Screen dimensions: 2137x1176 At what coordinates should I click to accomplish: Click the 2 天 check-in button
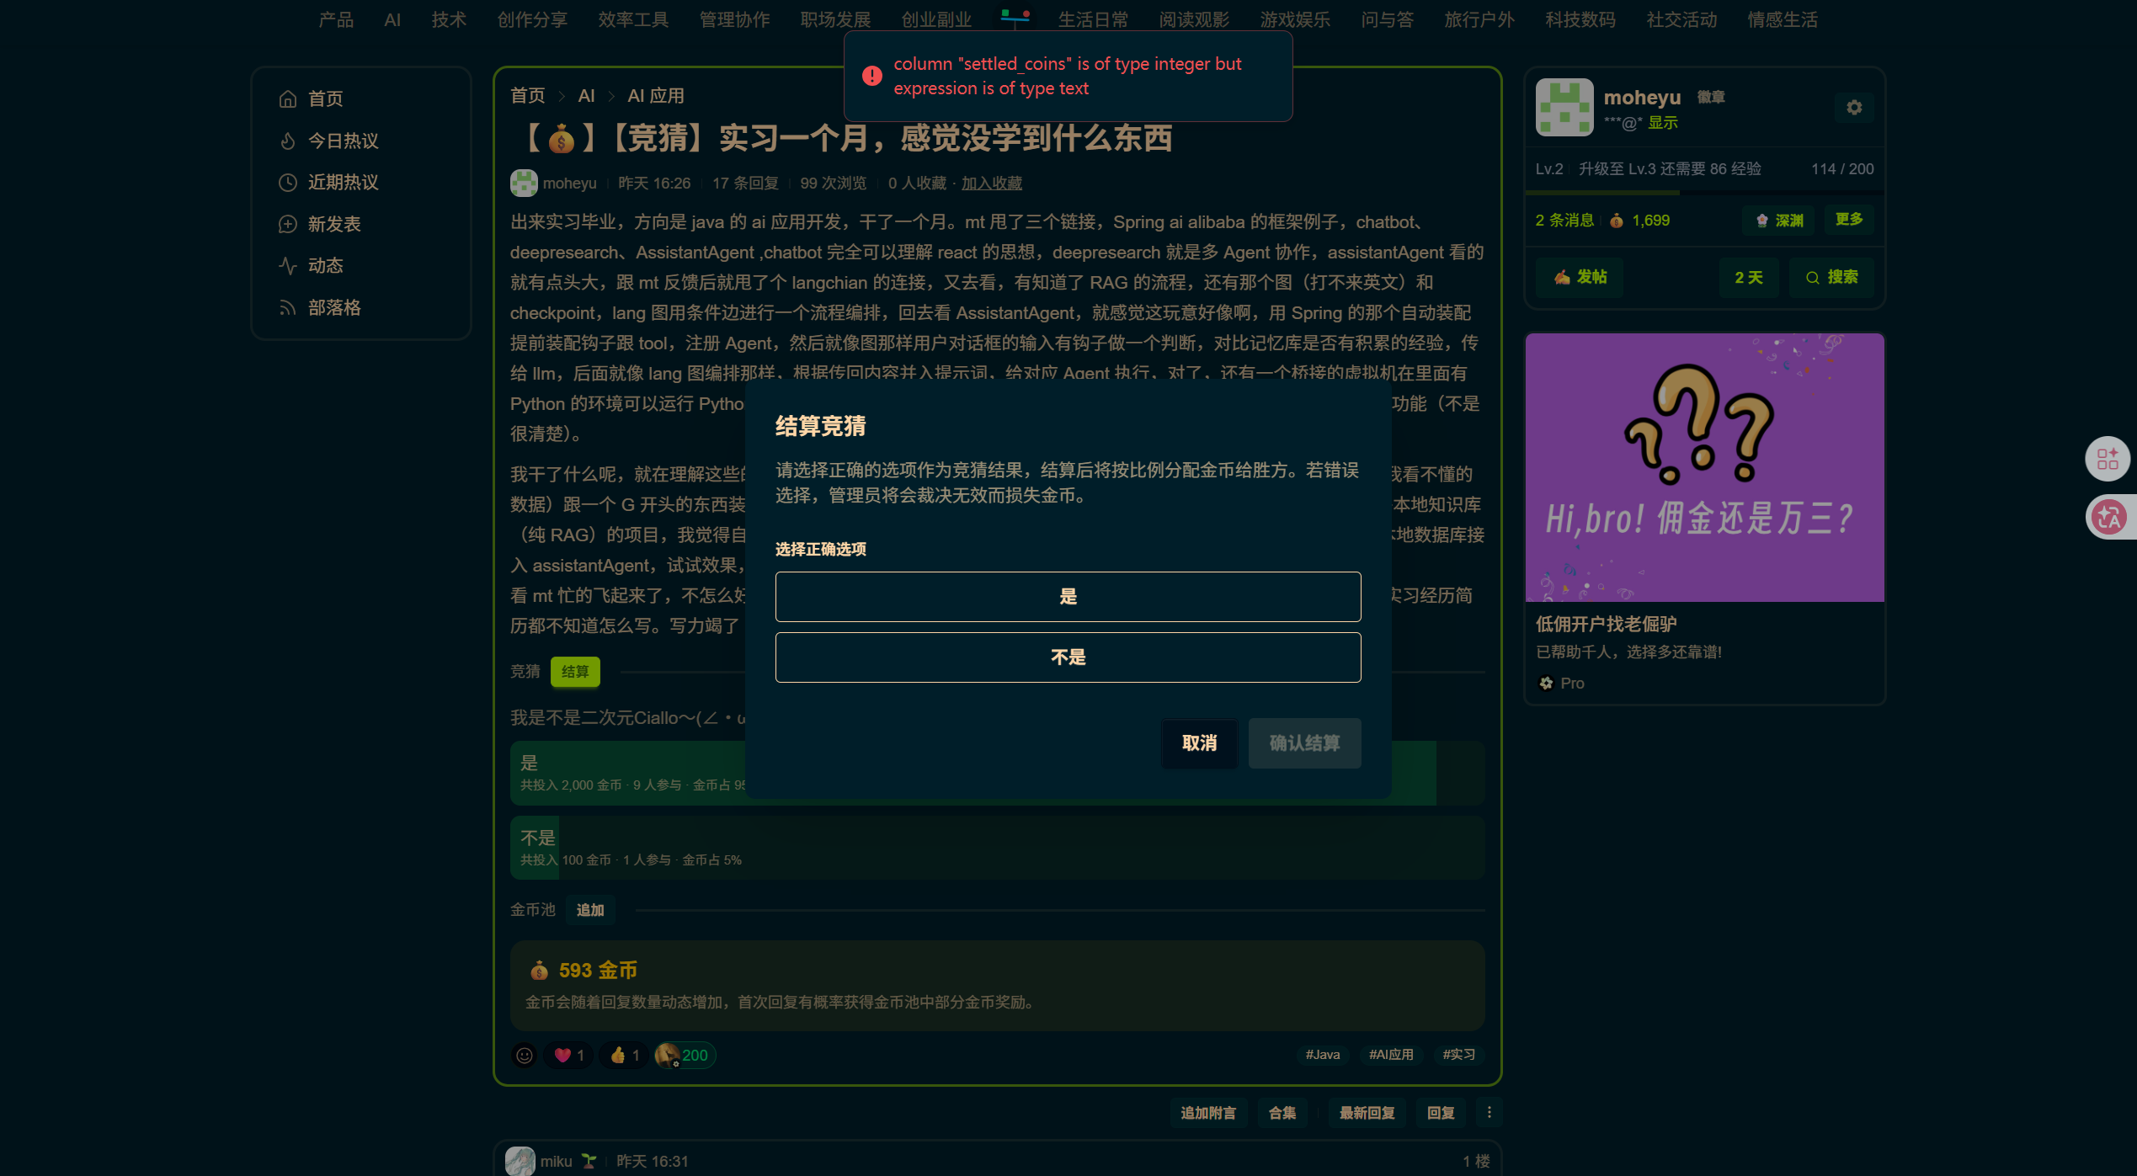click(1749, 277)
